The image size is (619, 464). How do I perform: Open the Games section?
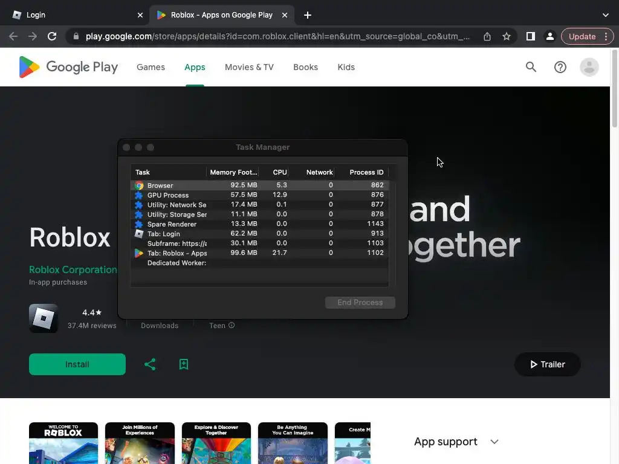point(151,67)
